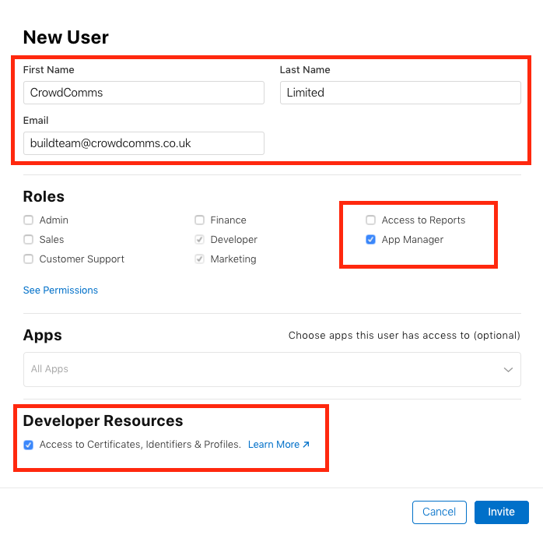543x535 pixels.
Task: Enable the Admin role checkbox
Action: pyautogui.click(x=29, y=220)
